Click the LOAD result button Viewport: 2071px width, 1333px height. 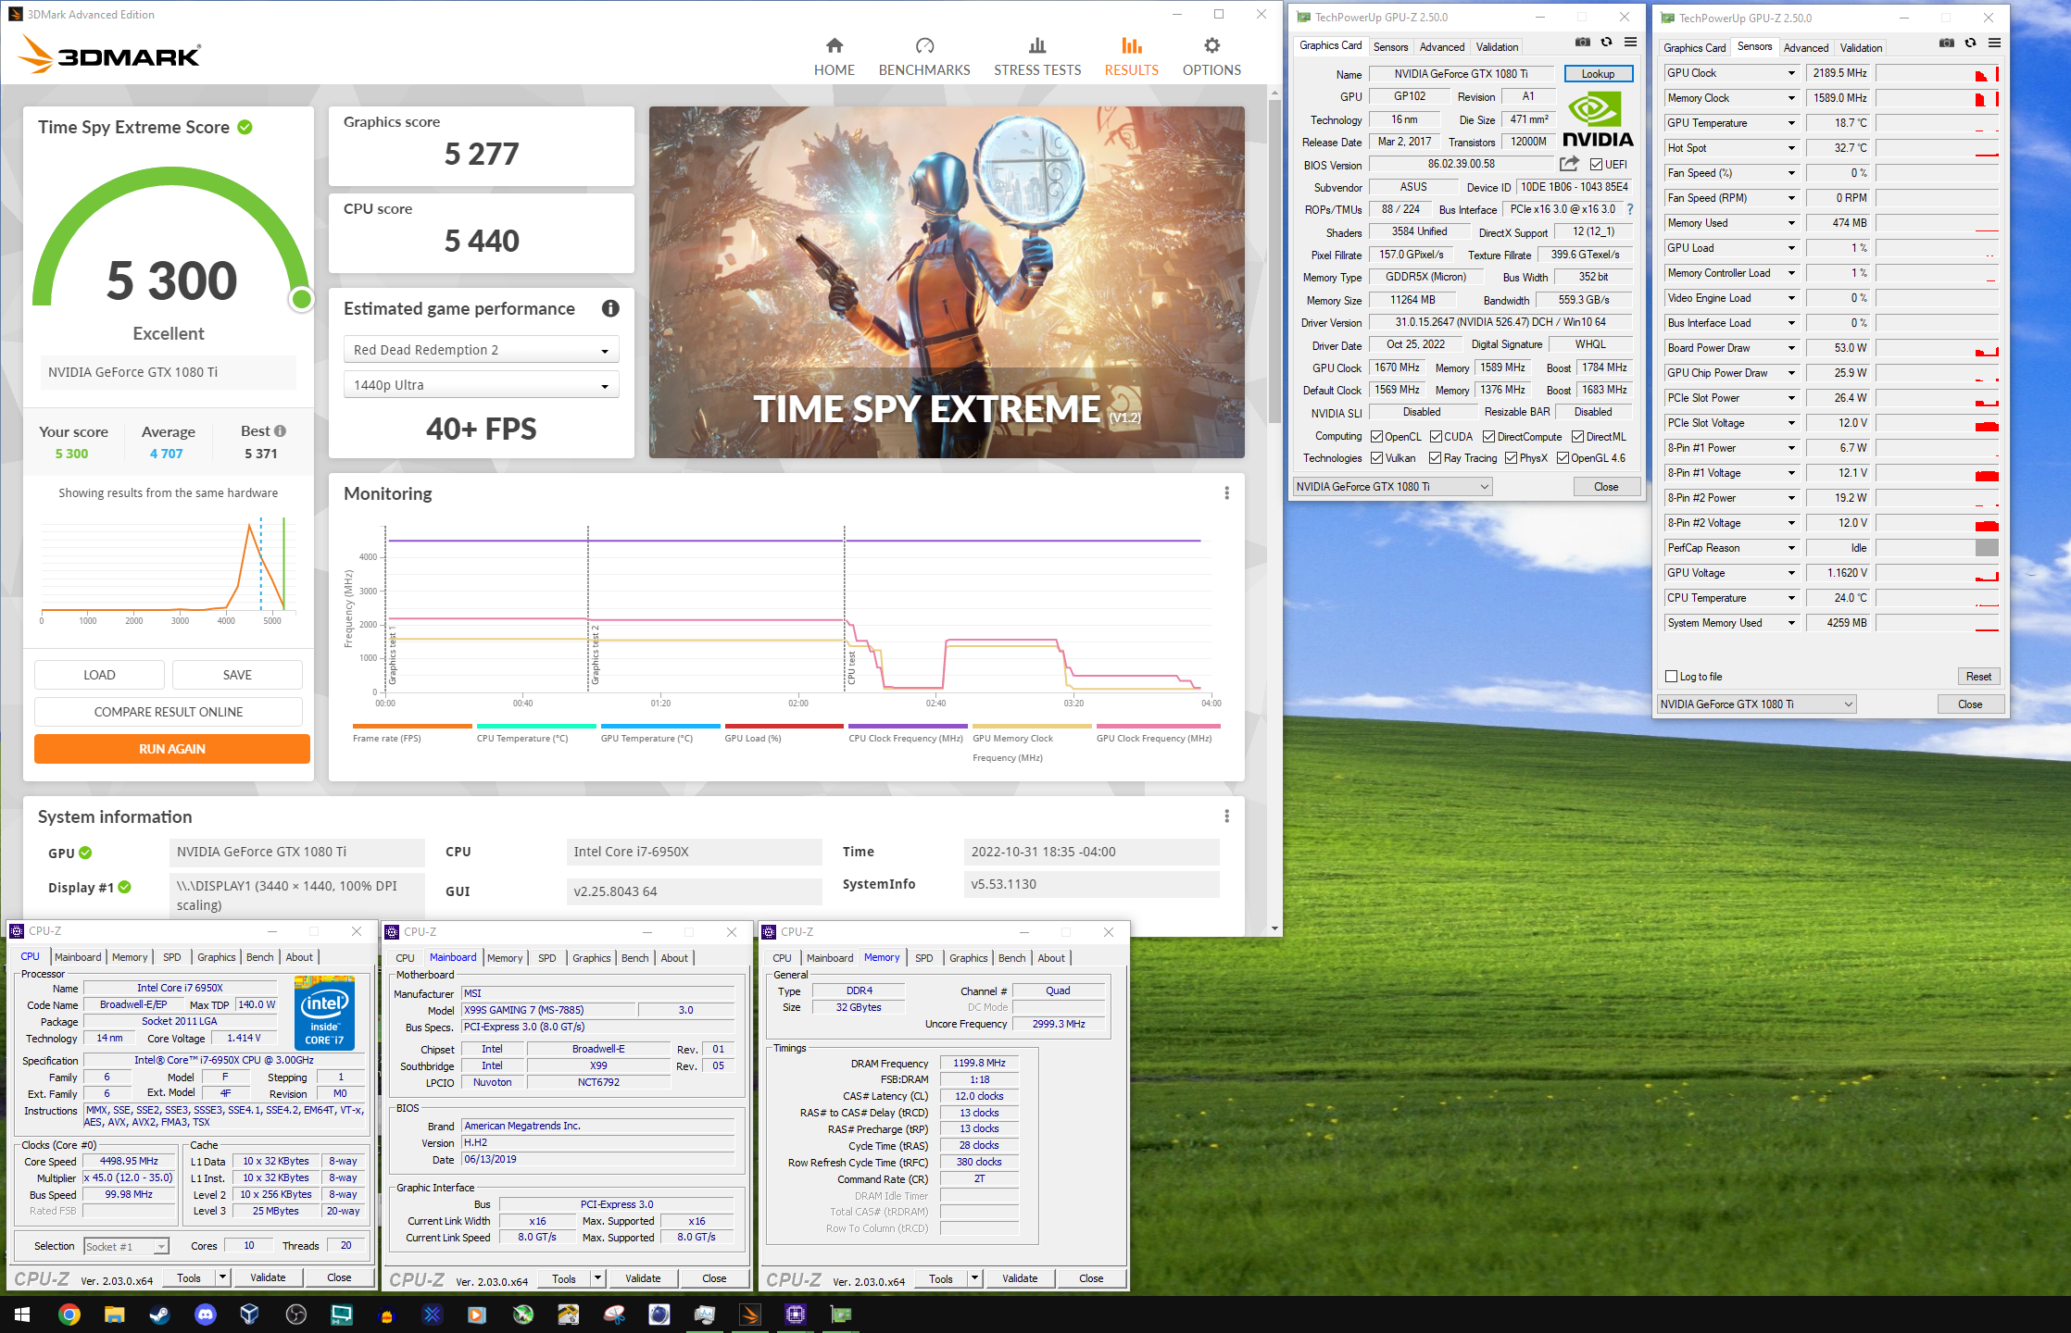(99, 675)
